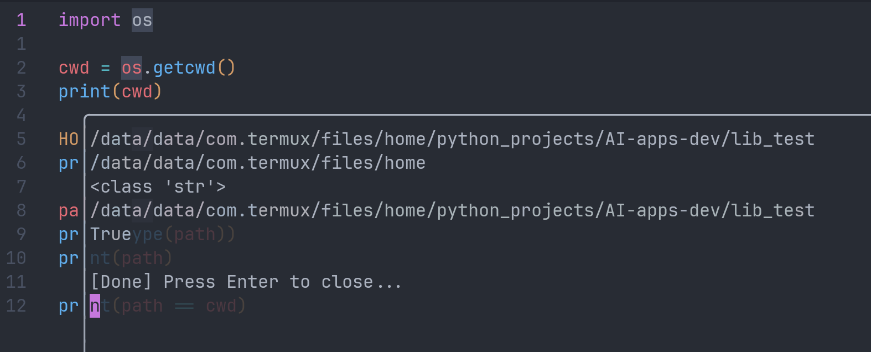Click line number 3 in the gutter
The image size is (871, 352).
click(x=21, y=92)
